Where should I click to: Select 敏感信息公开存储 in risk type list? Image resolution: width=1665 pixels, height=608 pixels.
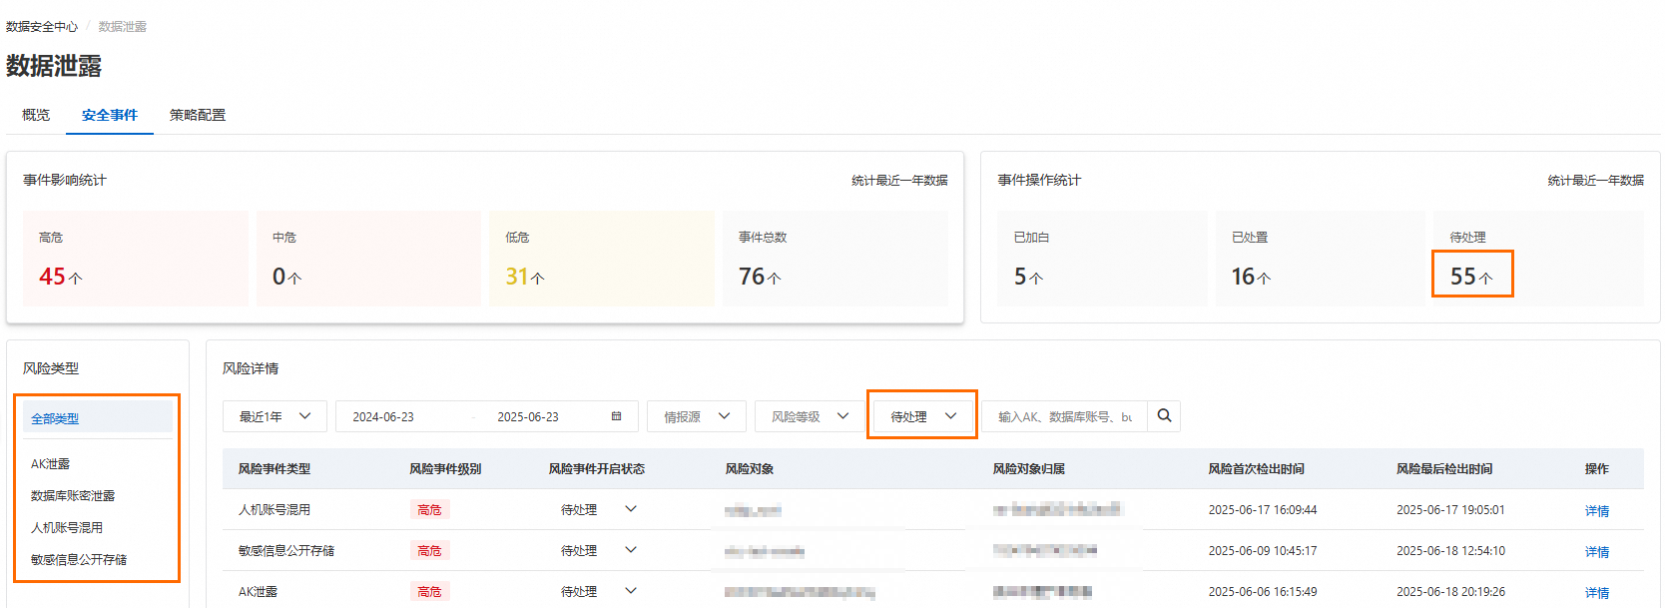pyautogui.click(x=79, y=559)
